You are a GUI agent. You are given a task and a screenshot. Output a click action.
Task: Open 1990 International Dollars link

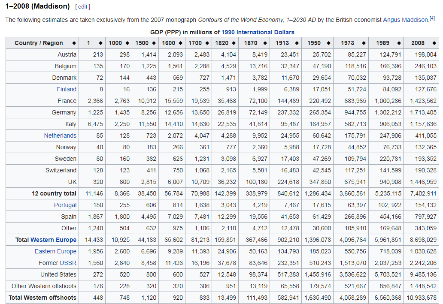[258, 32]
